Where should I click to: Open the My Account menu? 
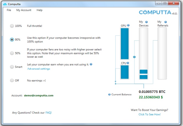(24, 10)
